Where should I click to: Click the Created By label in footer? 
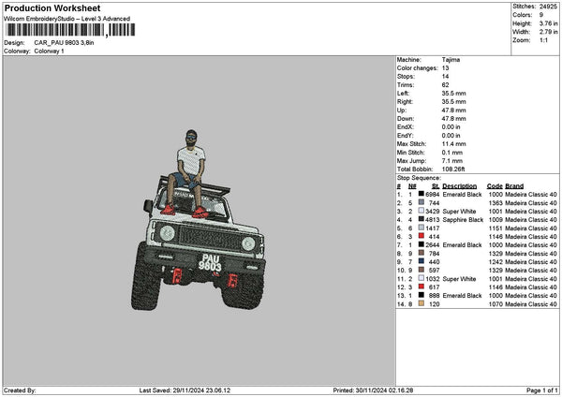tap(20, 390)
